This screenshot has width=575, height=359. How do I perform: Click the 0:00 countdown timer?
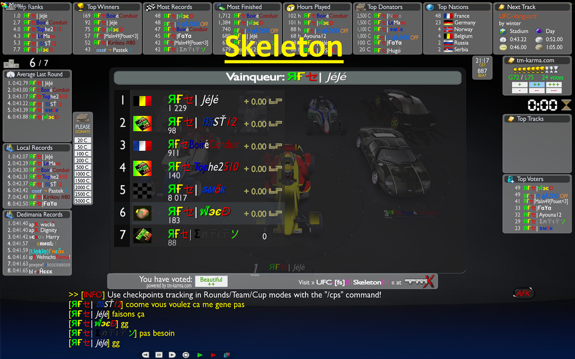click(x=542, y=105)
